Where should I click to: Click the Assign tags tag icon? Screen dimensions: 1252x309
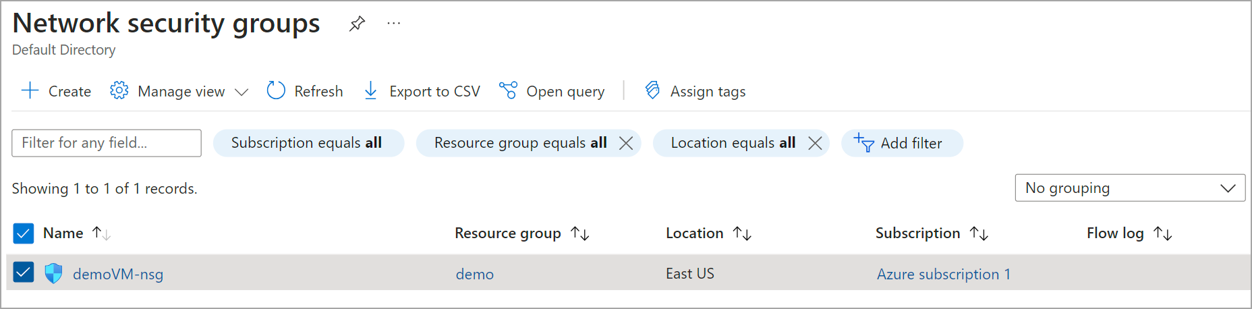[x=652, y=90]
